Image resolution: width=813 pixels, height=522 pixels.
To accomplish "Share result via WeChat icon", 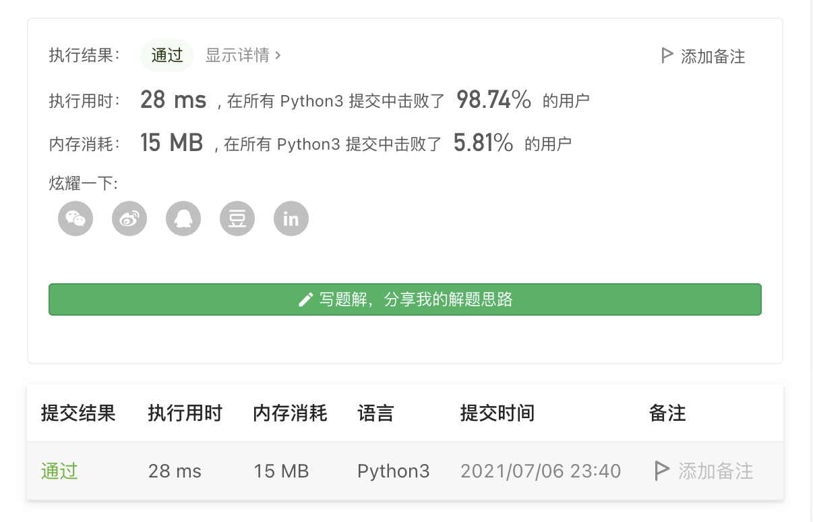I will coord(76,219).
